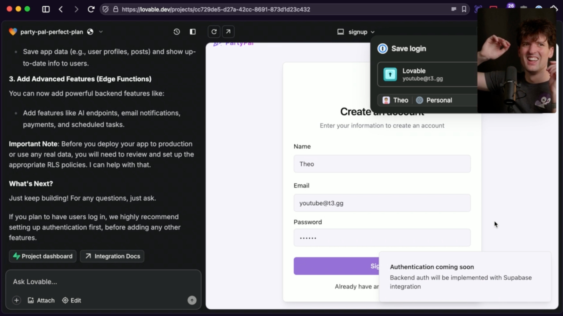Viewport: 563px width, 316px height.
Task: Open Project dashboard button
Action: point(43,256)
